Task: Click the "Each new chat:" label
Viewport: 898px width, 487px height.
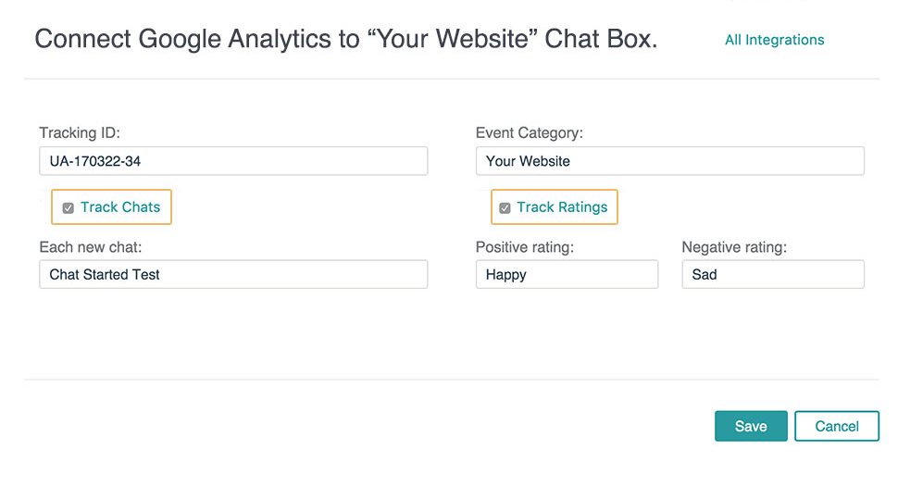Action: (x=90, y=247)
